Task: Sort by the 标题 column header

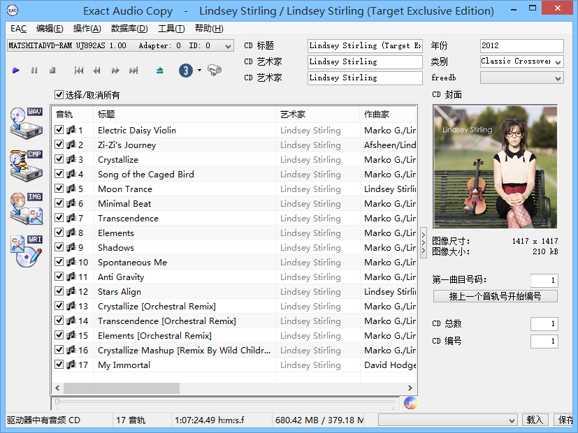Action: [185, 114]
